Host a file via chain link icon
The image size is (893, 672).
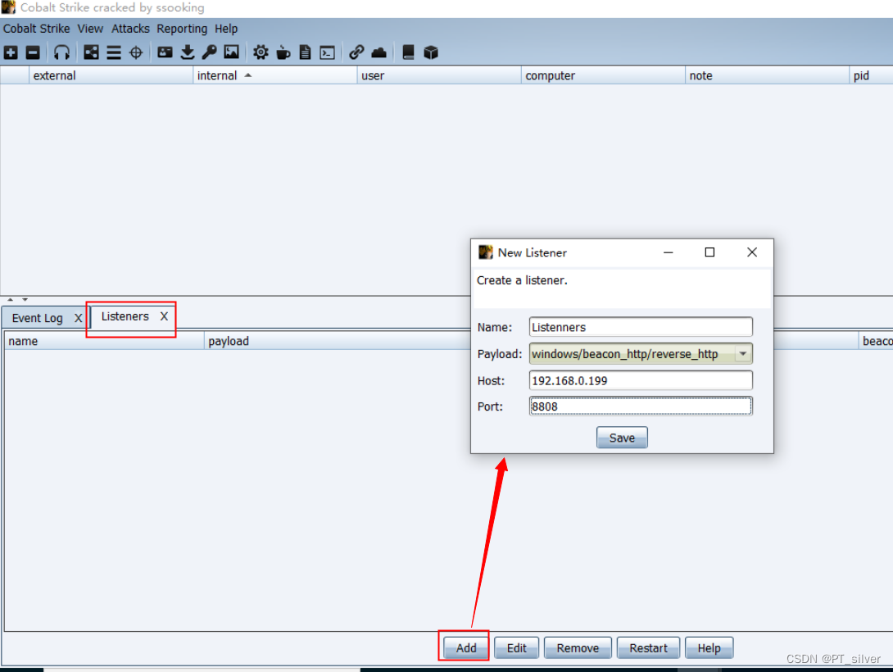[x=356, y=53]
